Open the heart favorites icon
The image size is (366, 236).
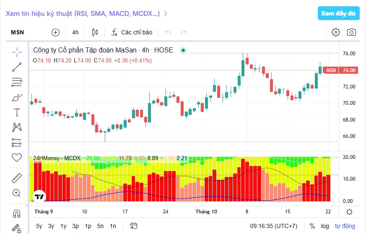(17, 158)
